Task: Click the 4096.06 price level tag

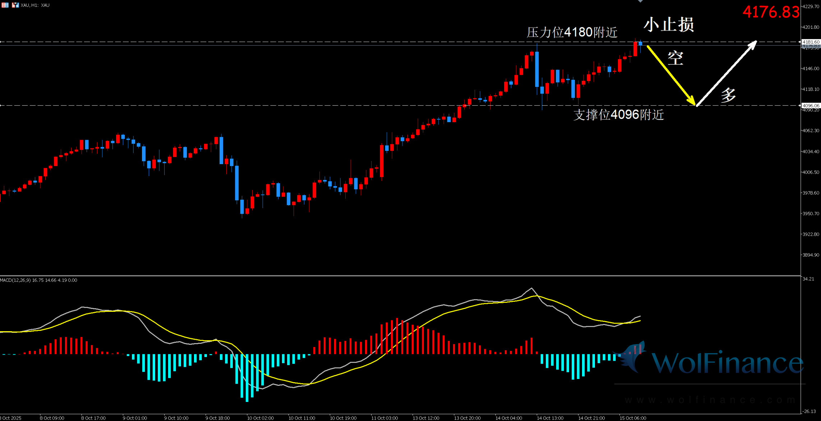Action: (x=811, y=106)
